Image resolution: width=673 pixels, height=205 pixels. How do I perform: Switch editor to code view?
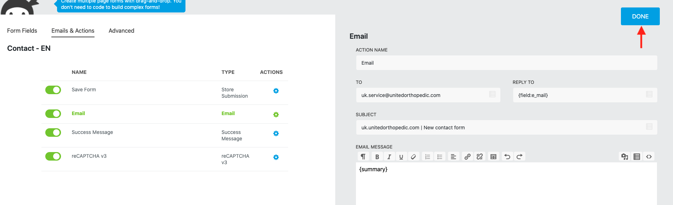(649, 157)
